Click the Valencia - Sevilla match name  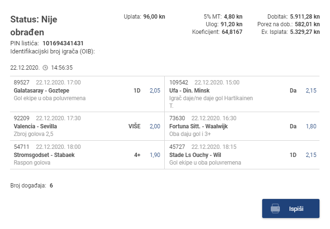(35, 126)
